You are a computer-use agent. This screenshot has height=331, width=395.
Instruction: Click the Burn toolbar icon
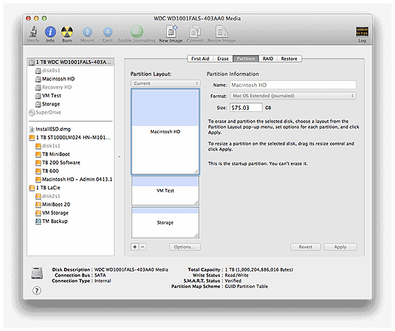[x=67, y=32]
